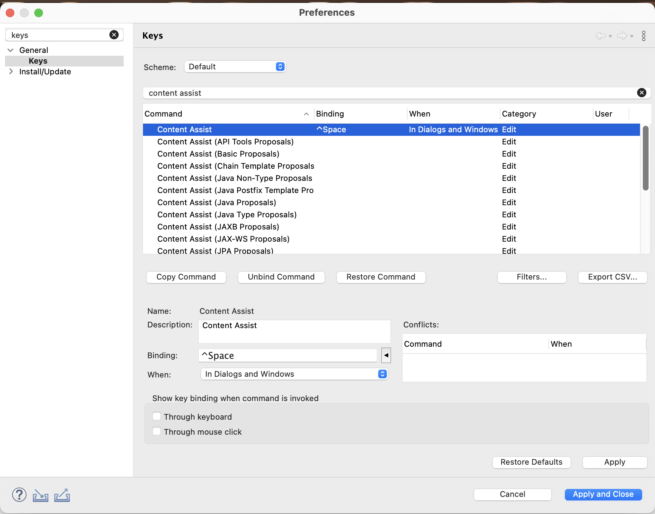This screenshot has width=655, height=514.
Task: Open the When dropdown for the binding
Action: [x=295, y=374]
